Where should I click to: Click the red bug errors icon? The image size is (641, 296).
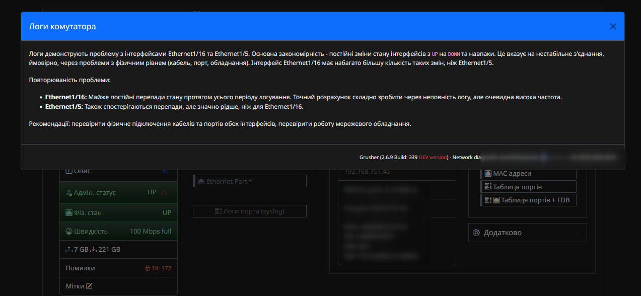[148, 268]
